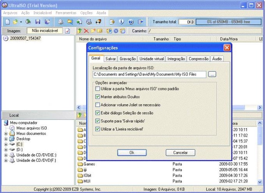Expand the (D:) drive node
This screenshot has width=265, height=193.
pos(6,150)
